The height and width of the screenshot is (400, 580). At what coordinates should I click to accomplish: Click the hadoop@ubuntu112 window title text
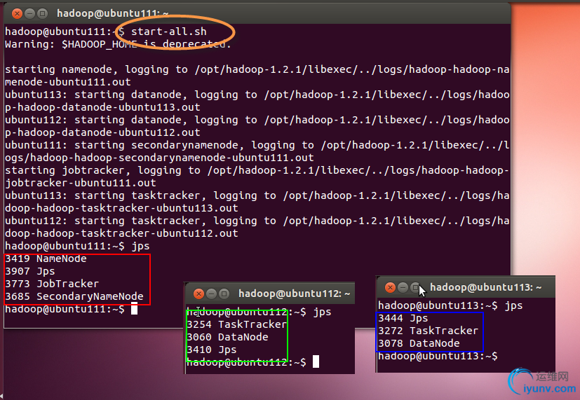(x=294, y=294)
